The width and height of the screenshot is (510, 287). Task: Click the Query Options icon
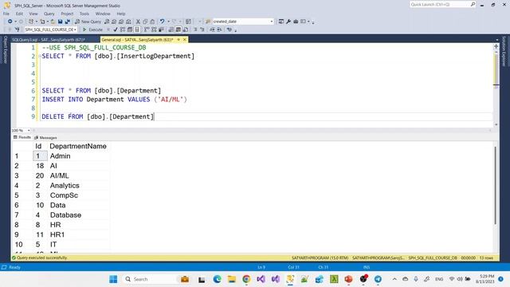(130, 29)
